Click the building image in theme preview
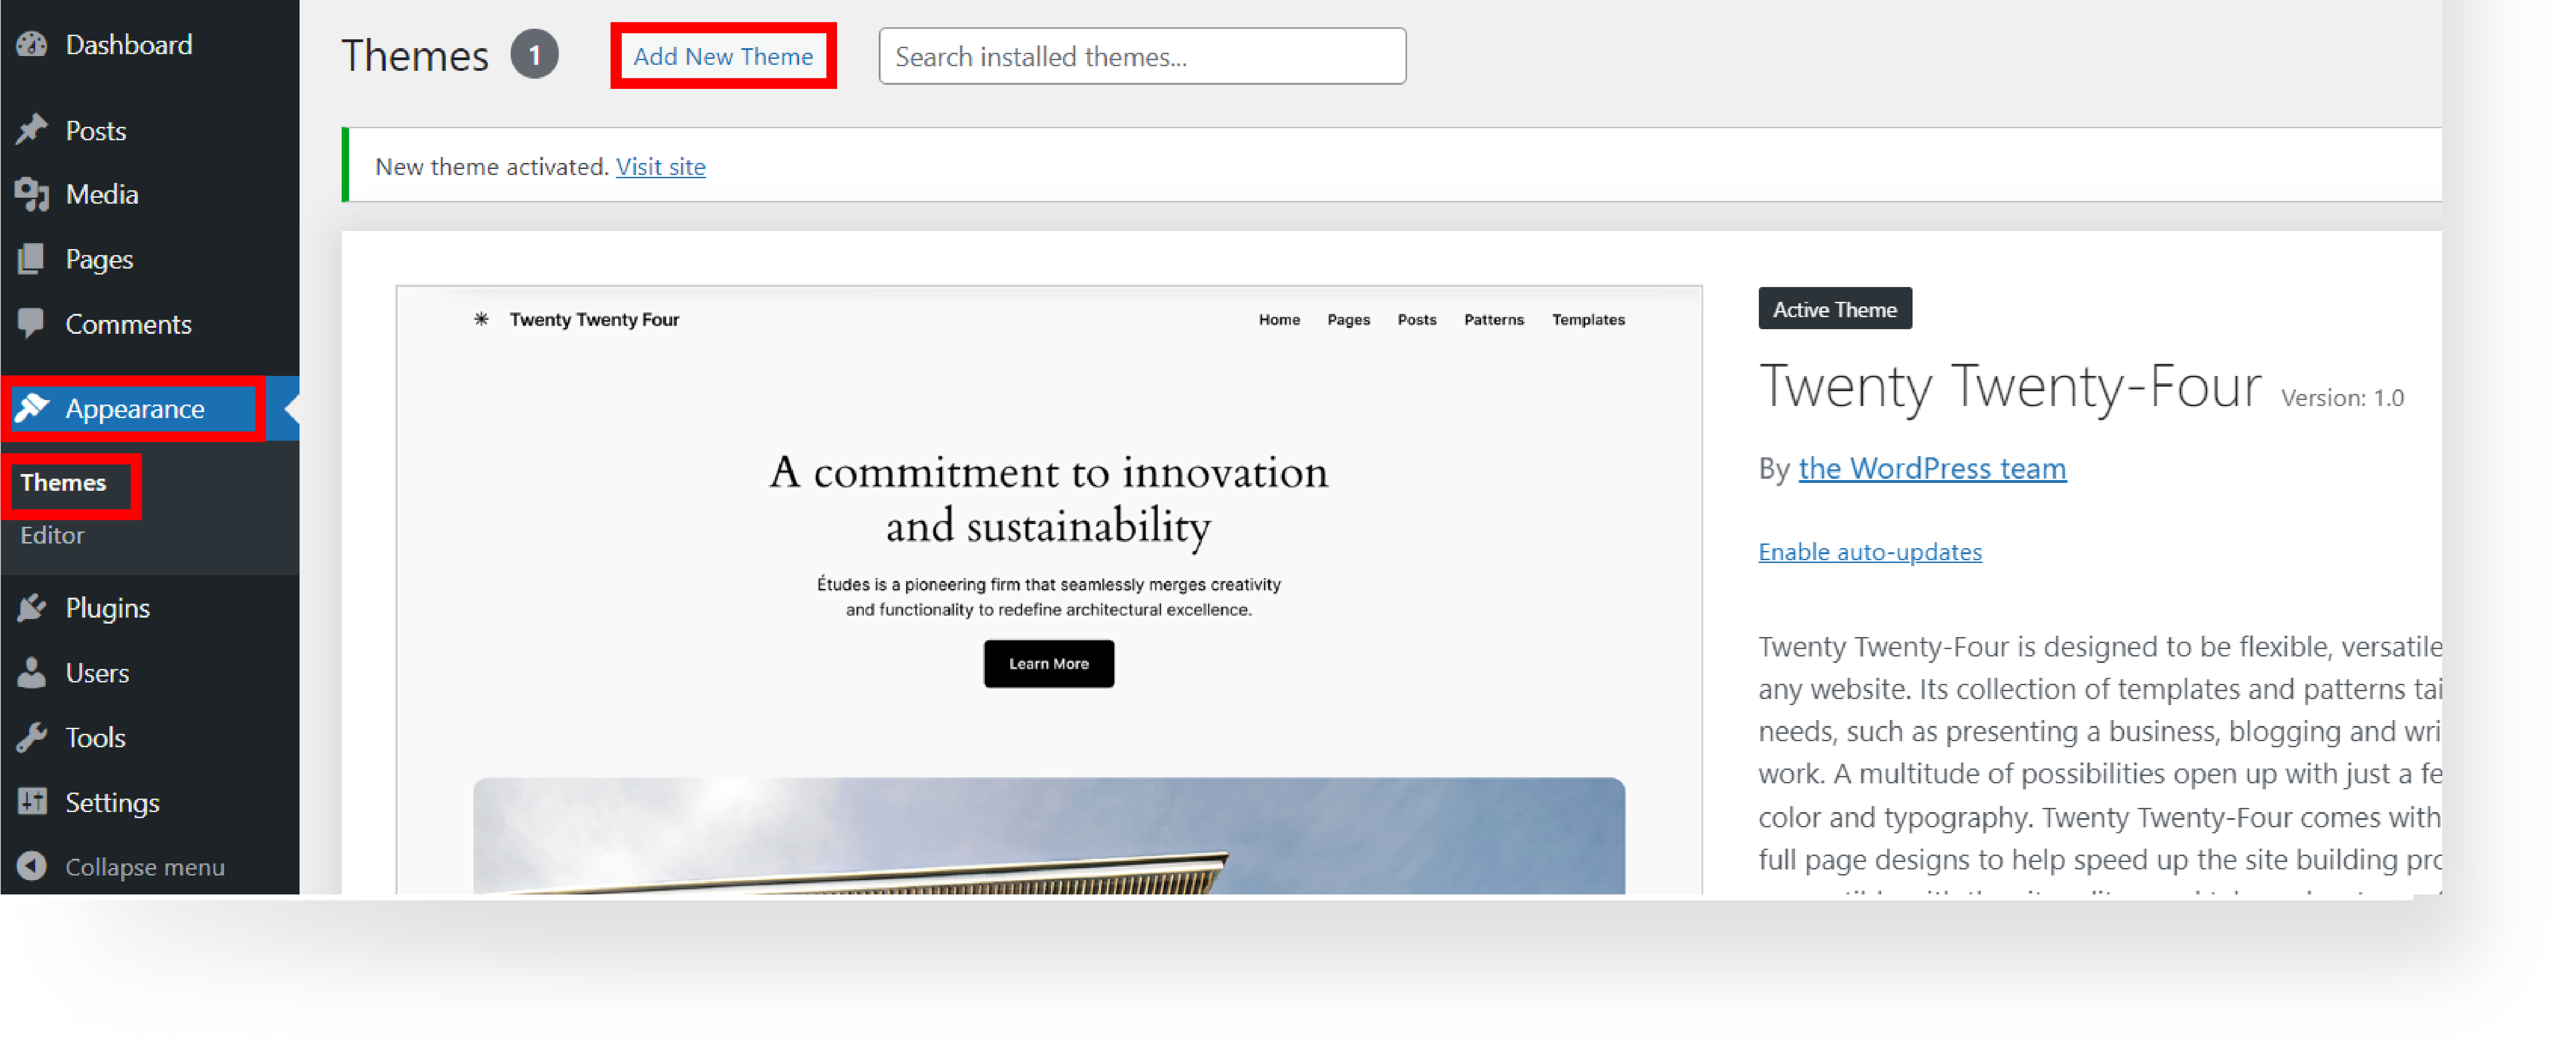The width and height of the screenshot is (2576, 1050). pos(1048,836)
